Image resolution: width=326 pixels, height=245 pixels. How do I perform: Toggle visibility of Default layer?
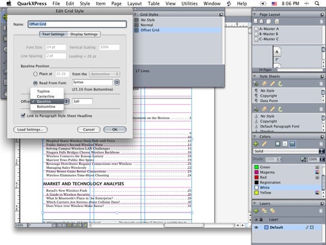[x=256, y=228]
